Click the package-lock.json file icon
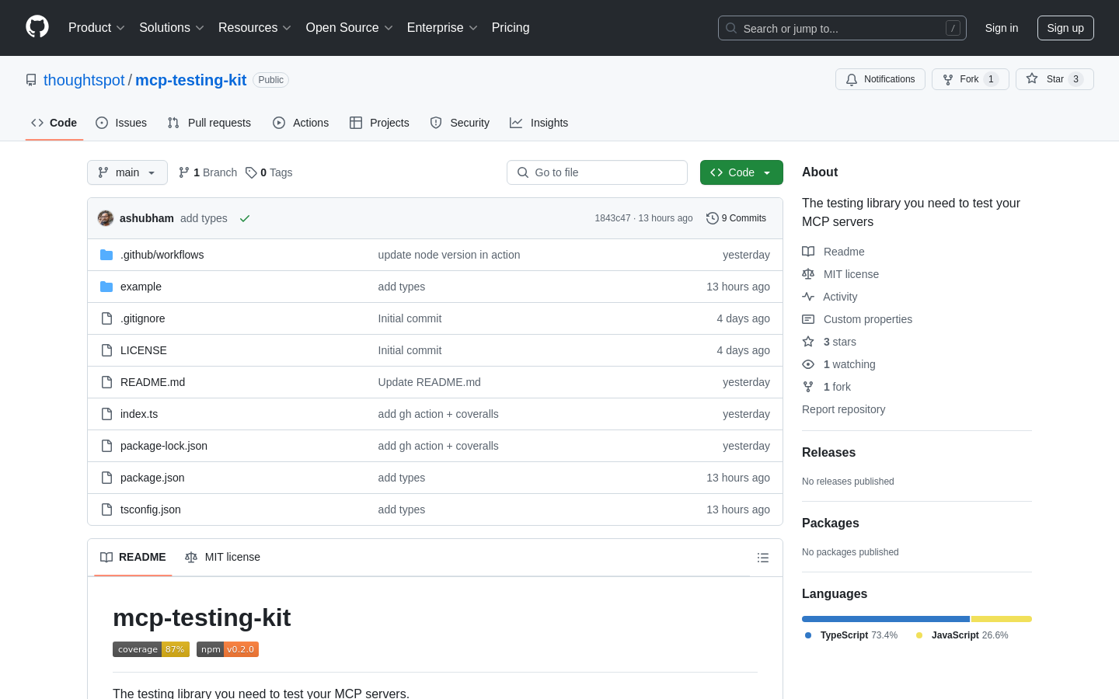The width and height of the screenshot is (1119, 699). tap(106, 446)
